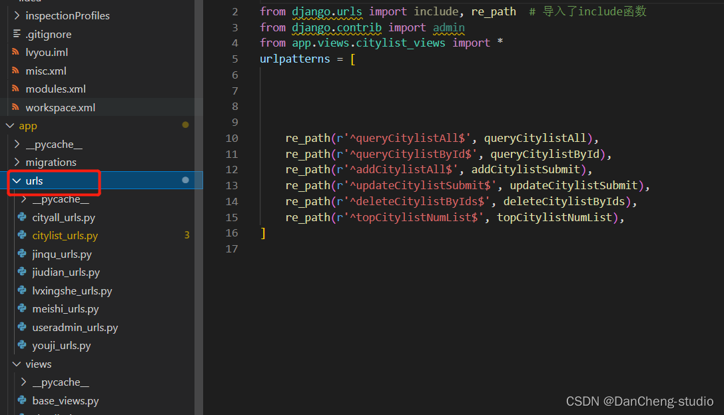
Task: Collapse the views folder chevron
Action: click(x=17, y=364)
